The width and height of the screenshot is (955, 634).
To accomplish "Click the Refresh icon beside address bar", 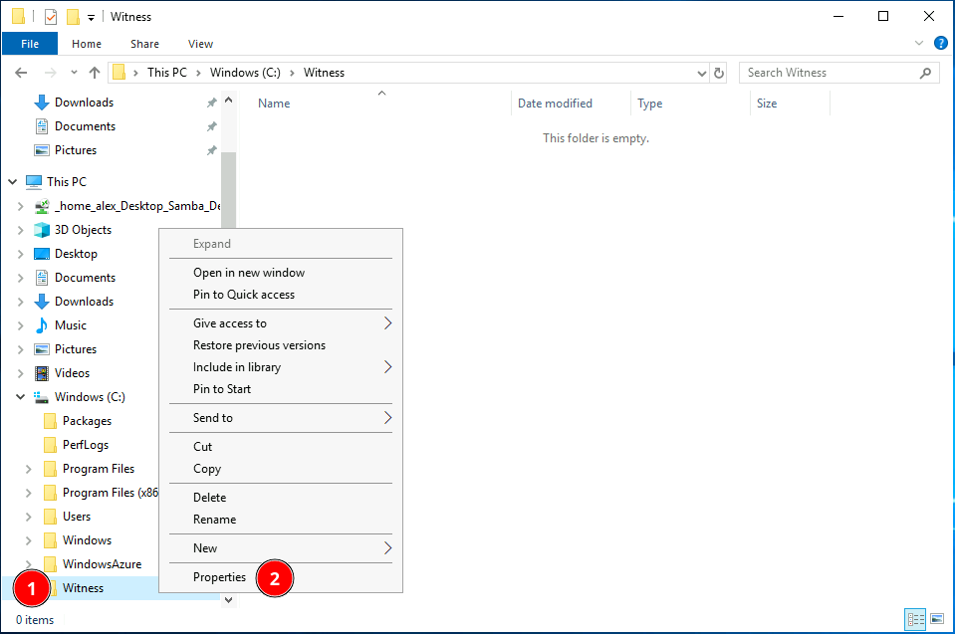I will 720,73.
